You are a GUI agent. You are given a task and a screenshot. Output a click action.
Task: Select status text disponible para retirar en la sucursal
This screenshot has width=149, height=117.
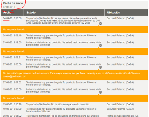(x=63, y=21)
